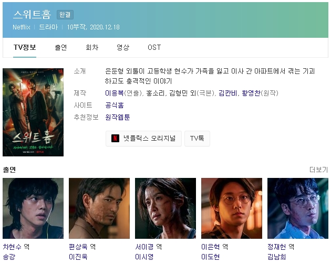Switch to the 출연 tab
This screenshot has height=264, width=331.
tap(61, 47)
